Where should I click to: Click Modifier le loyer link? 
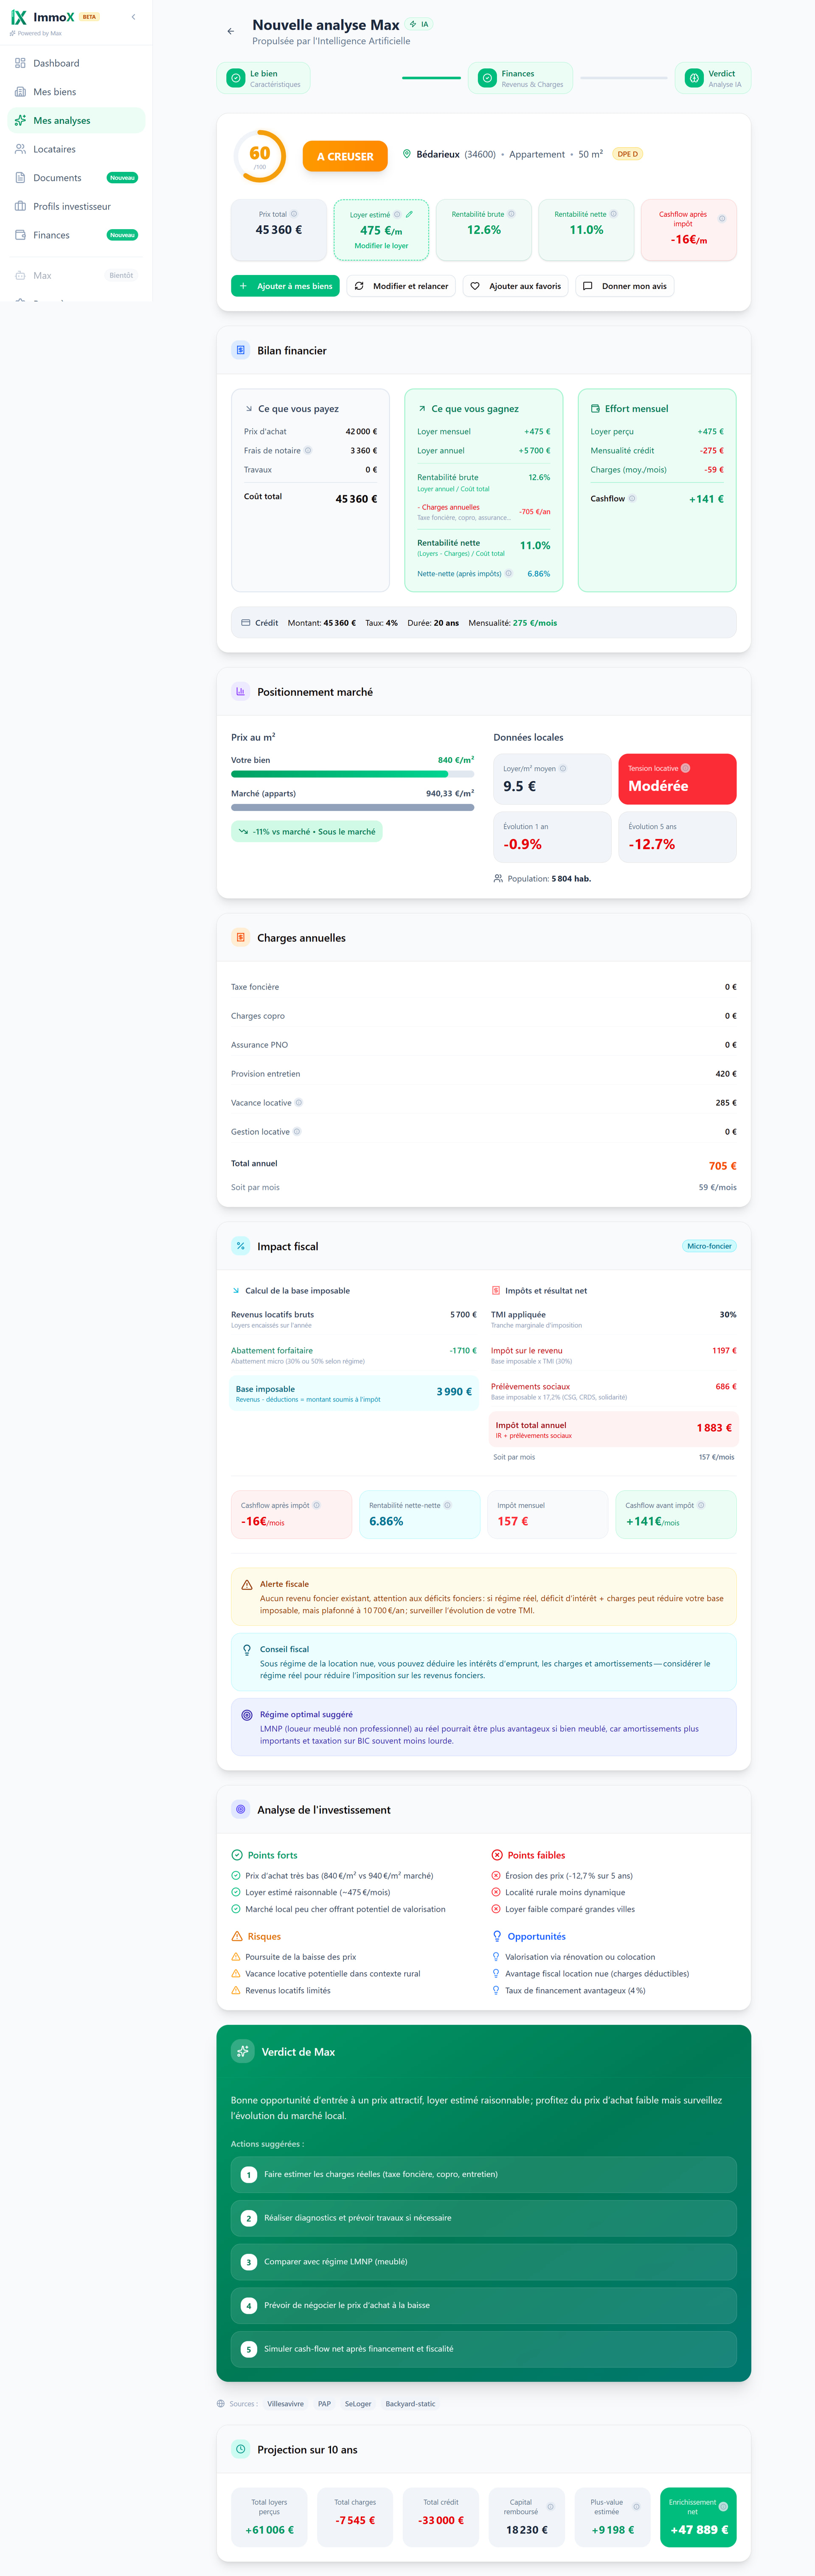[381, 246]
